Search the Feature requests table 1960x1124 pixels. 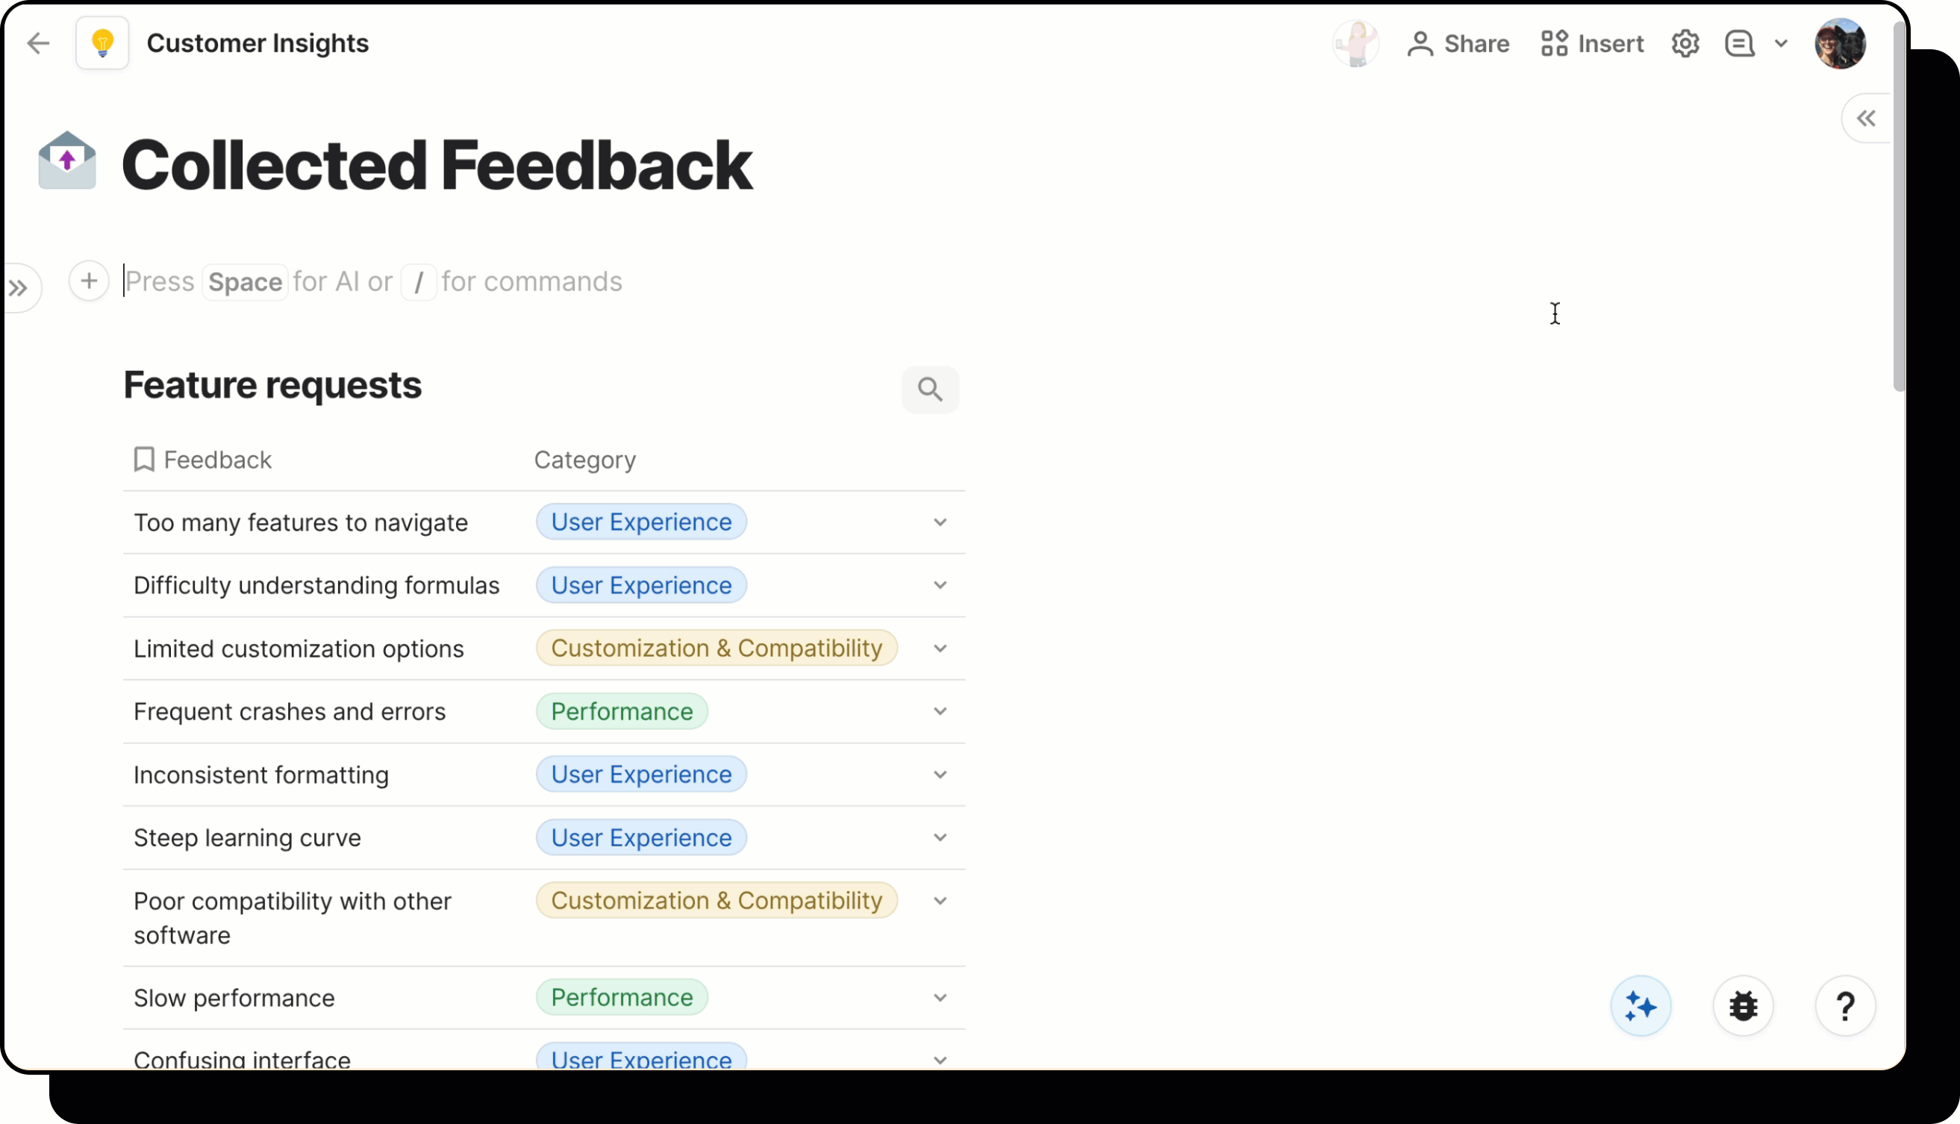(929, 389)
